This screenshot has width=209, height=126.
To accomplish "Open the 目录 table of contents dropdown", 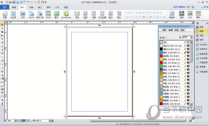I will point(85,19).
